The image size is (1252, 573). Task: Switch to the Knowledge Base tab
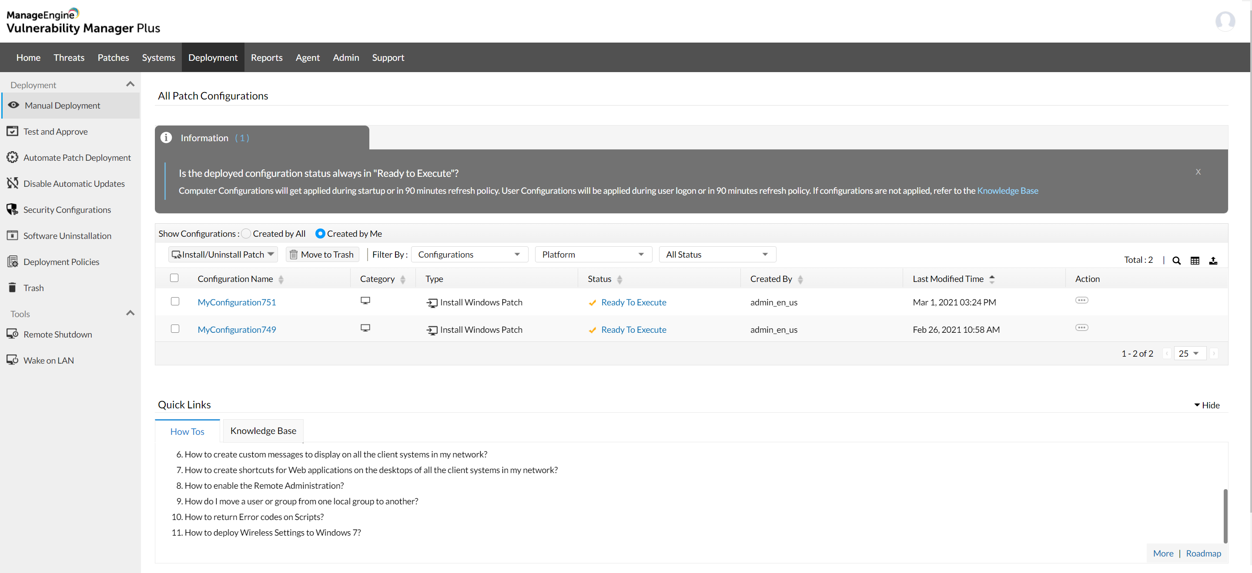pyautogui.click(x=263, y=431)
